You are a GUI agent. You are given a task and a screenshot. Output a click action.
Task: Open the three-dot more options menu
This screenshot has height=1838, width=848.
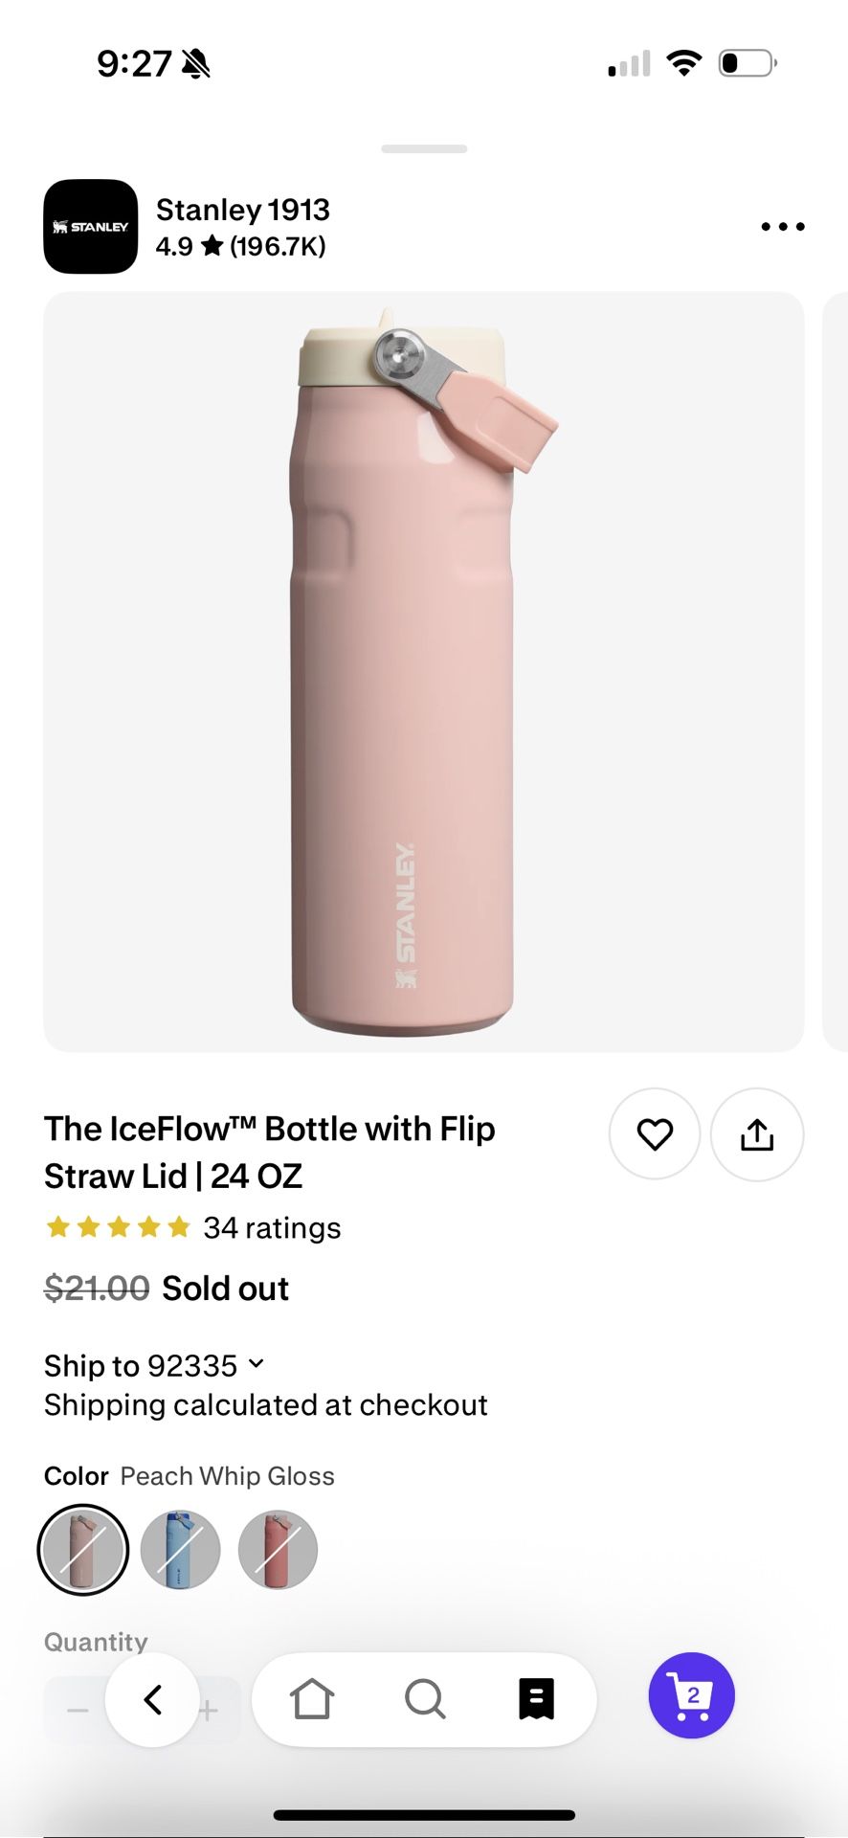click(782, 227)
